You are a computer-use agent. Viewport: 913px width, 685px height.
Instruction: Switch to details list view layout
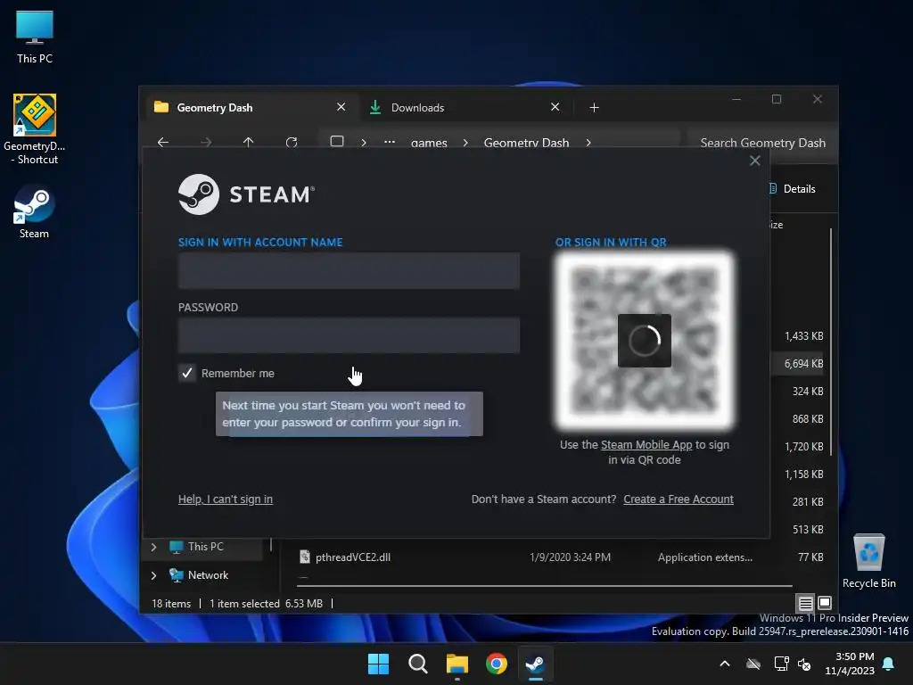point(805,604)
